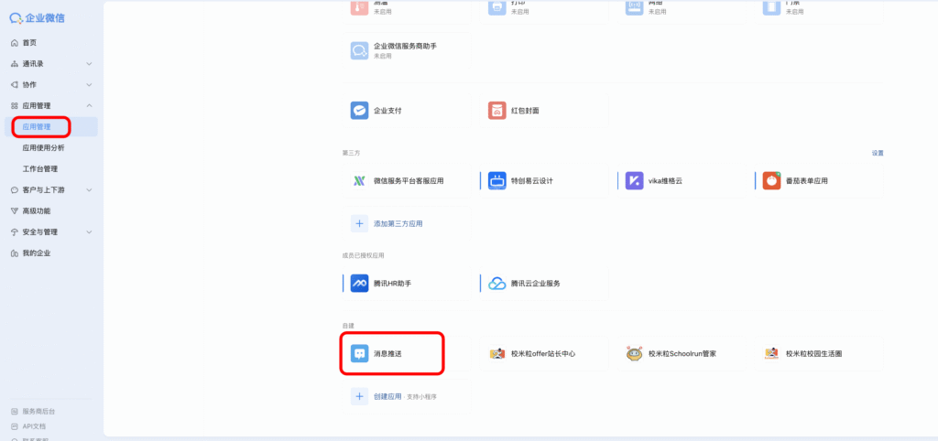Open the 我的企业 menu label
Viewport: 938px width, 441px height.
(37, 253)
